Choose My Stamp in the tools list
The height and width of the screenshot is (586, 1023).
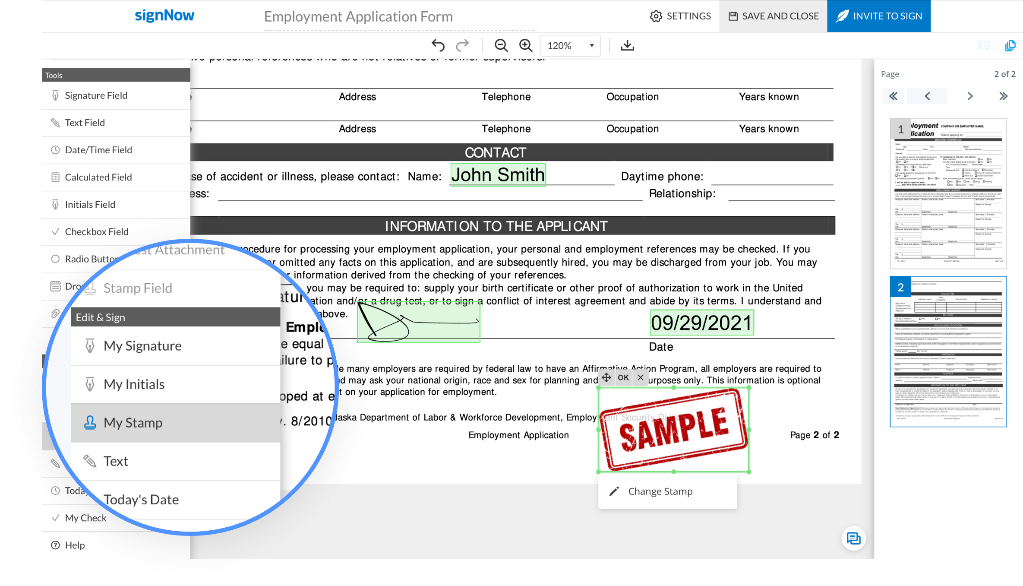133,423
